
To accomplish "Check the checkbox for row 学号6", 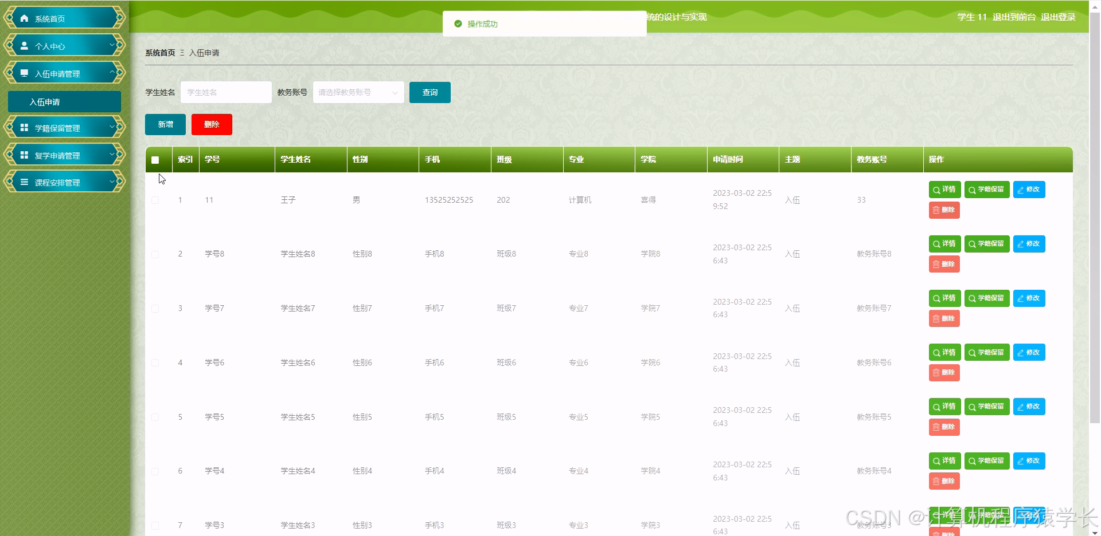I will tap(155, 362).
